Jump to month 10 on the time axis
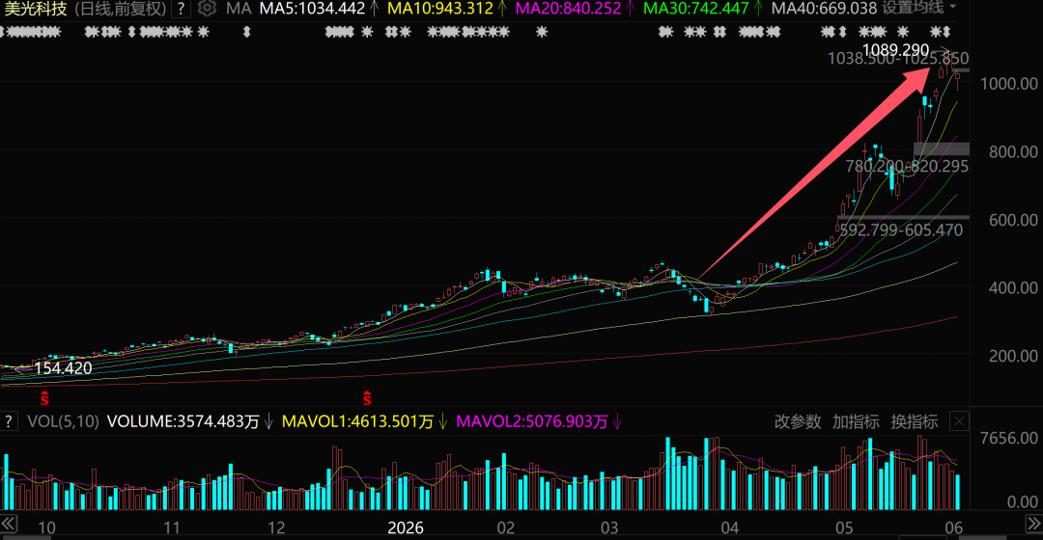 point(46,528)
